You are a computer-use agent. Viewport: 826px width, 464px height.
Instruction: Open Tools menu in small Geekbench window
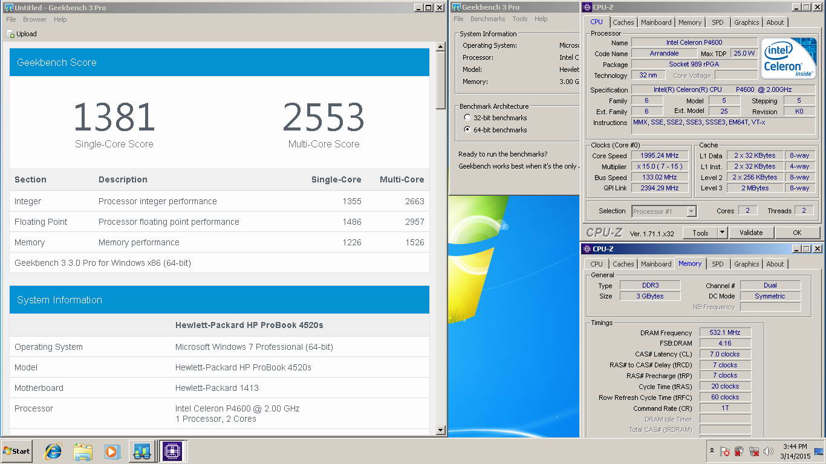pyautogui.click(x=520, y=19)
